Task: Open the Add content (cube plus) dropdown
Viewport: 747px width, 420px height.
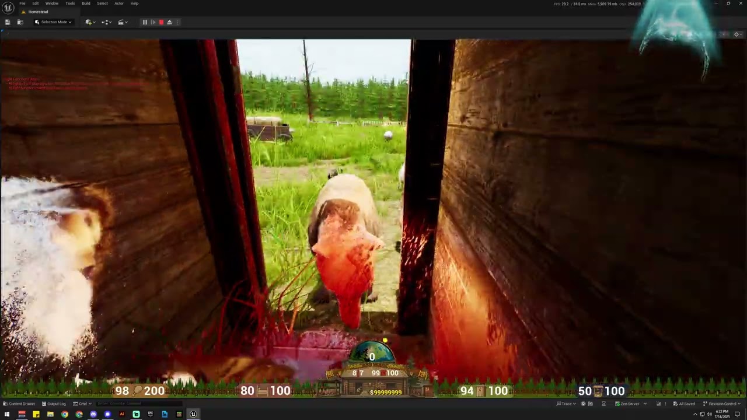Action: [x=90, y=22]
